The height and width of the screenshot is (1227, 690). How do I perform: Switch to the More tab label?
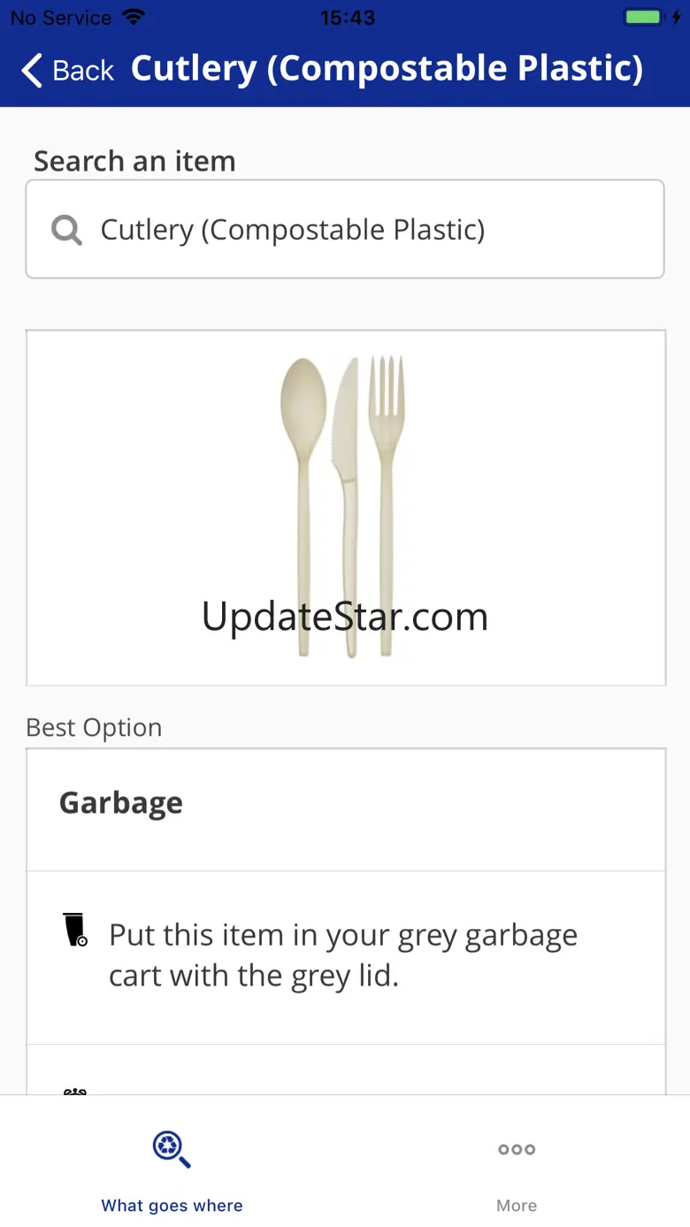click(x=517, y=1206)
